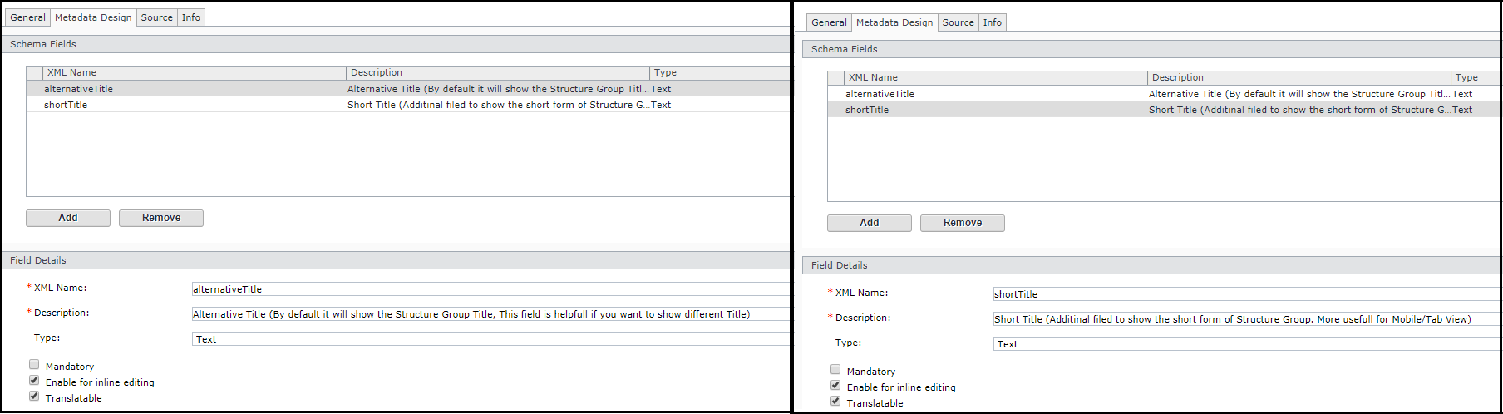Select shortTitle row in left schema list

point(66,105)
